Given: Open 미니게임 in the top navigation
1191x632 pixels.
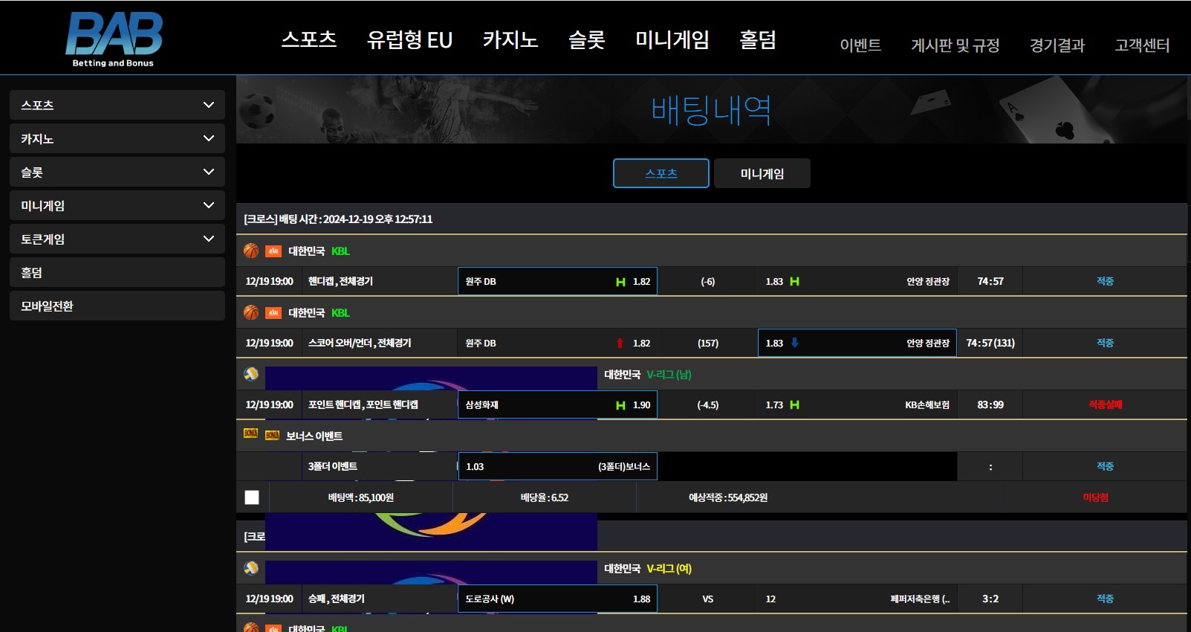Looking at the screenshot, I should 672,39.
